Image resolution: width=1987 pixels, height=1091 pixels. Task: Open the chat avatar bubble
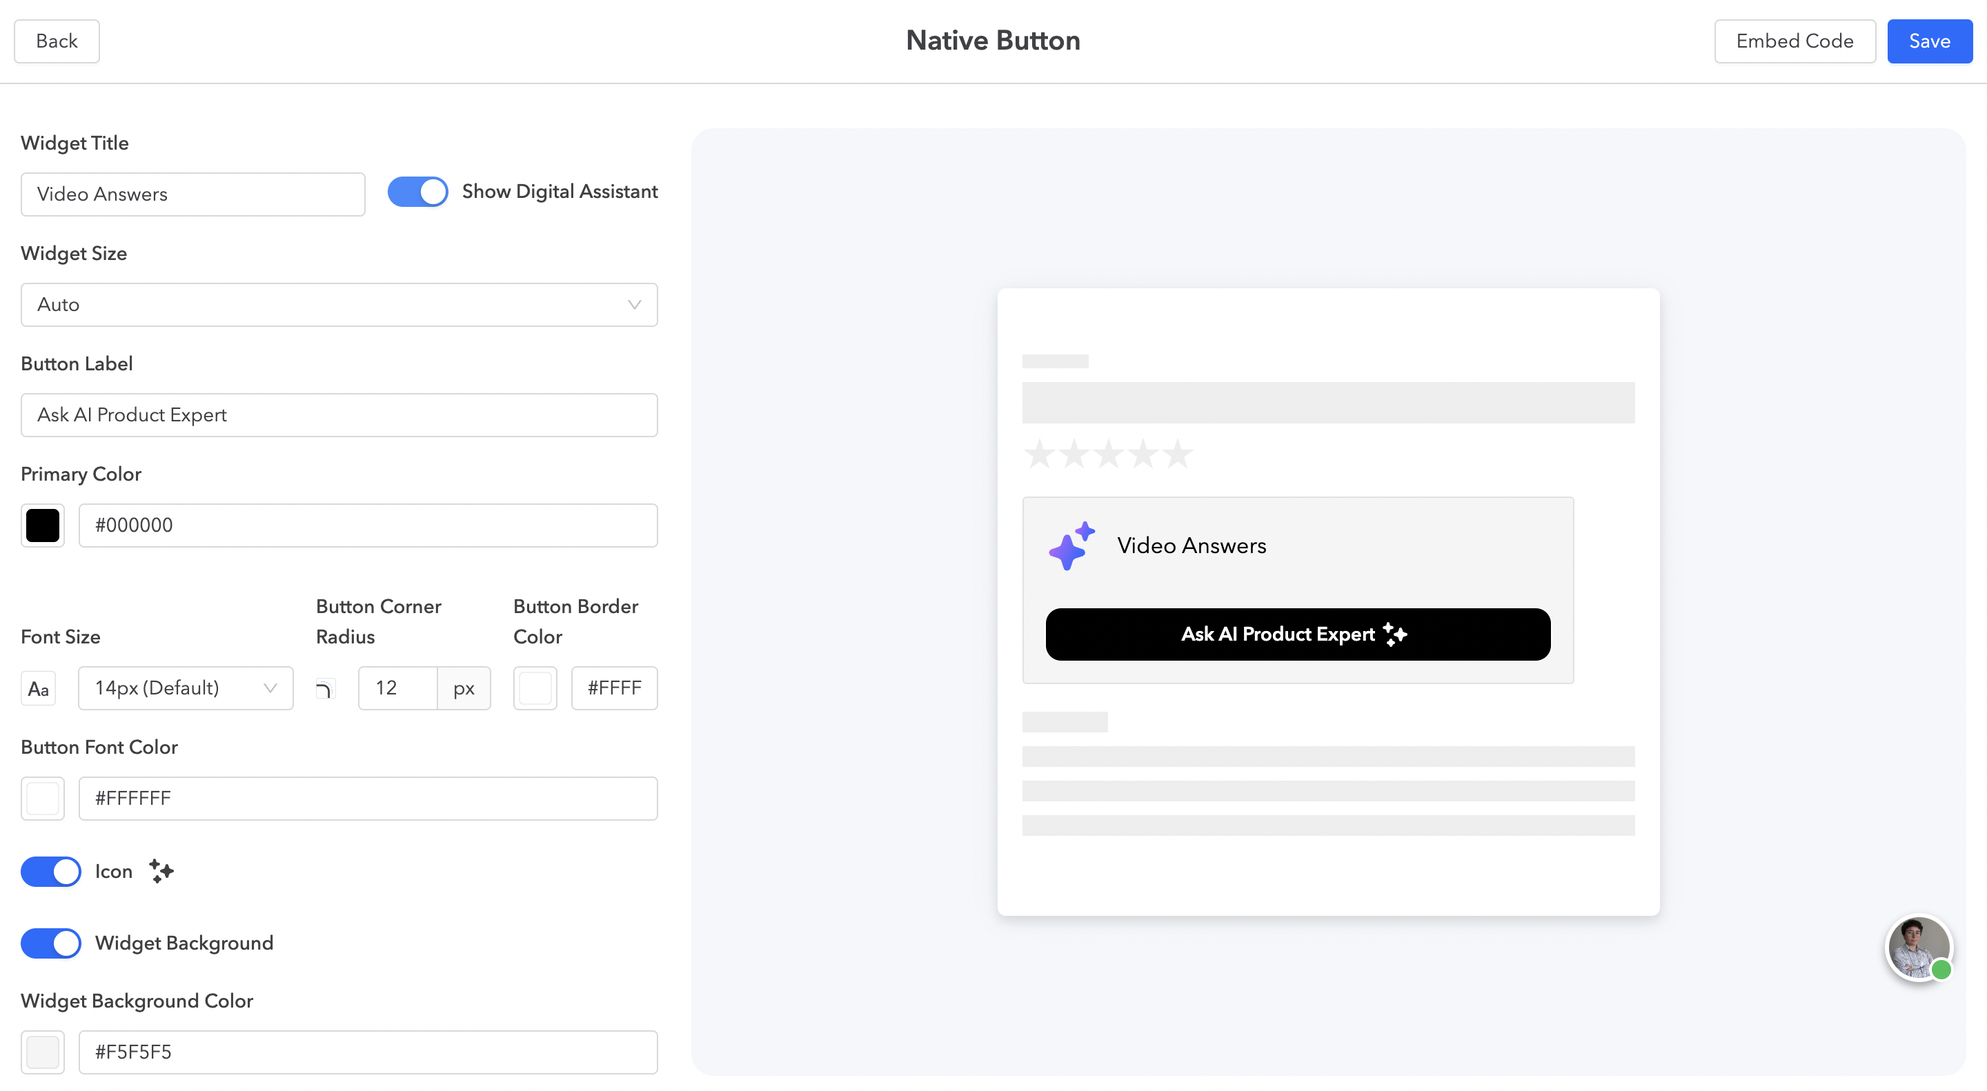[1918, 948]
